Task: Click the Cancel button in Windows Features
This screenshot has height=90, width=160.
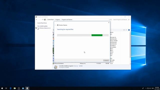Action: click(106, 60)
